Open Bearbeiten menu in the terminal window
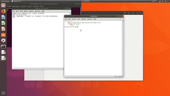This screenshot has width=170, height=96. pos(16,6)
